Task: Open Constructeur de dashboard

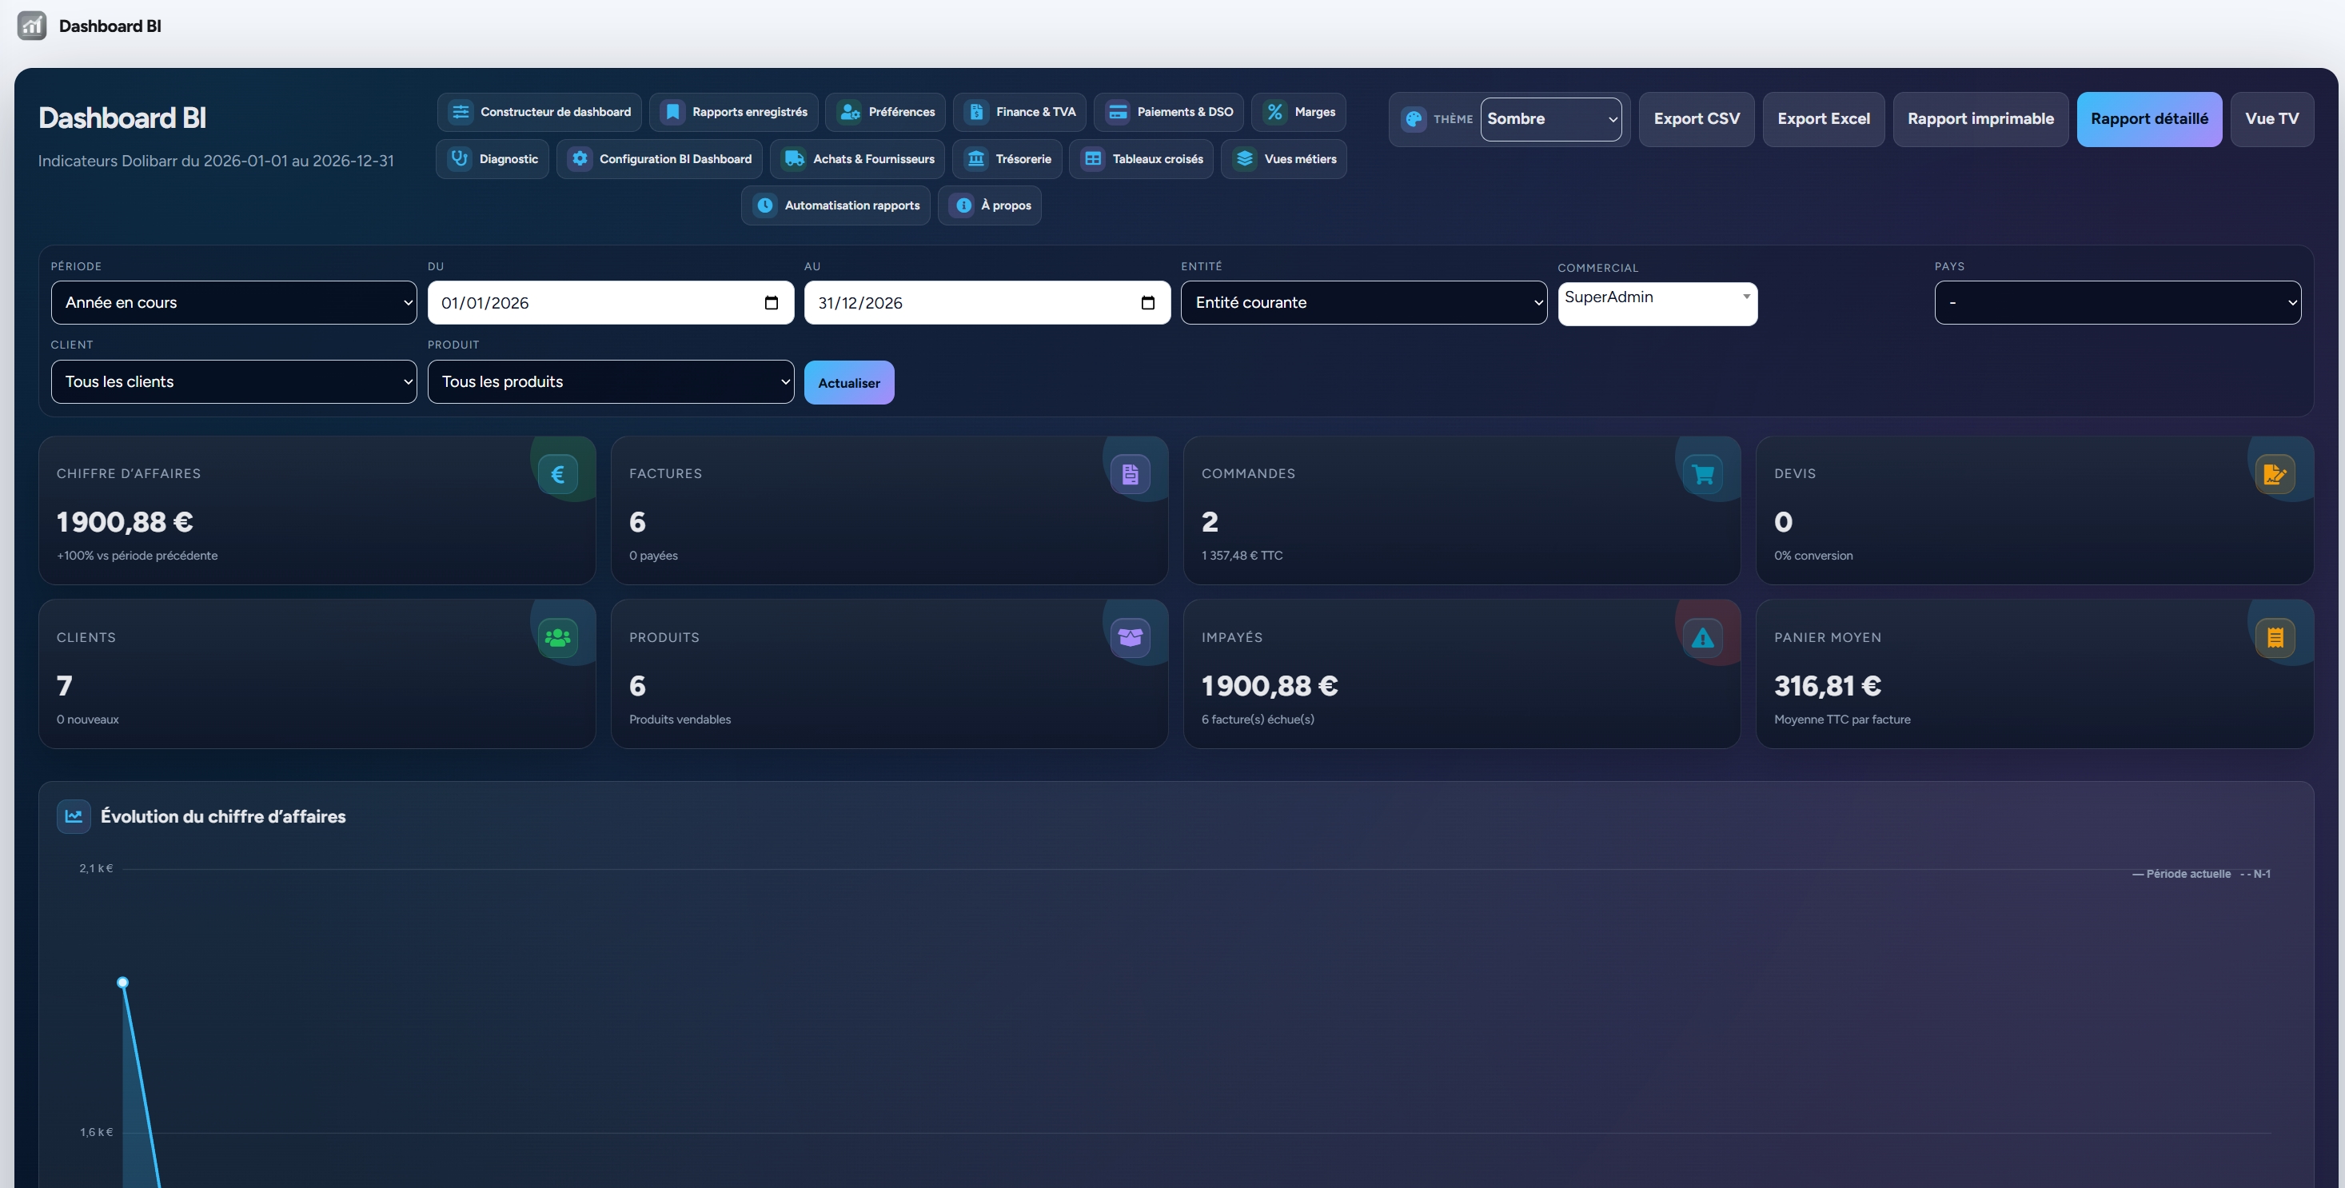Action: pyautogui.click(x=539, y=112)
